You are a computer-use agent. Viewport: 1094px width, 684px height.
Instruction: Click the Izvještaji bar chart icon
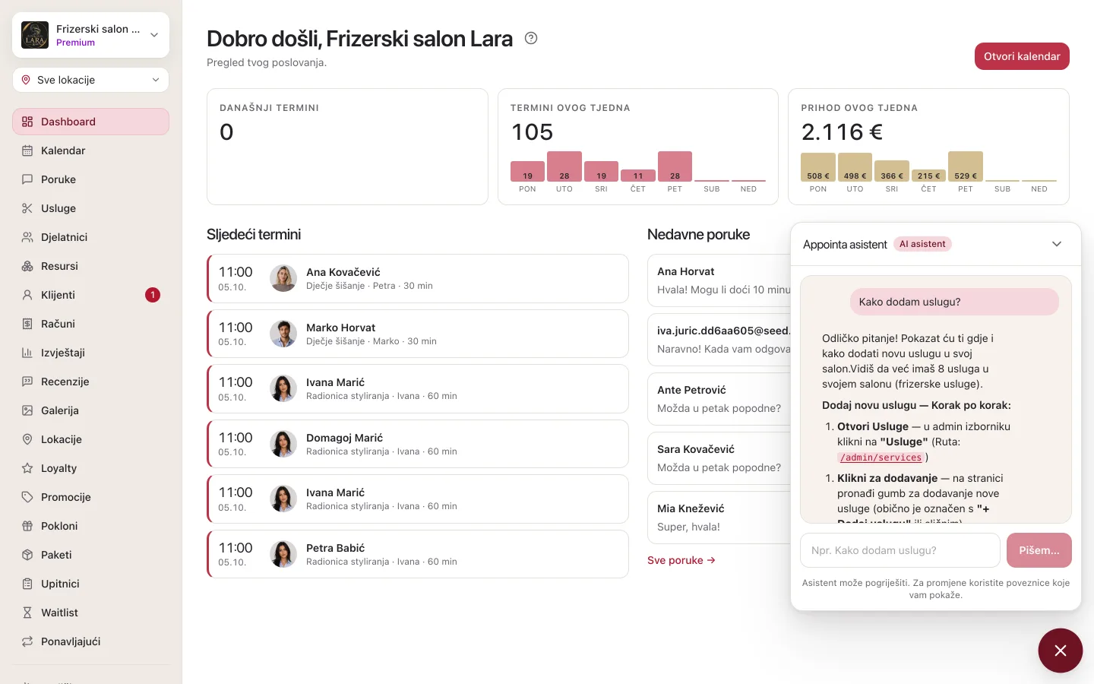tap(27, 353)
